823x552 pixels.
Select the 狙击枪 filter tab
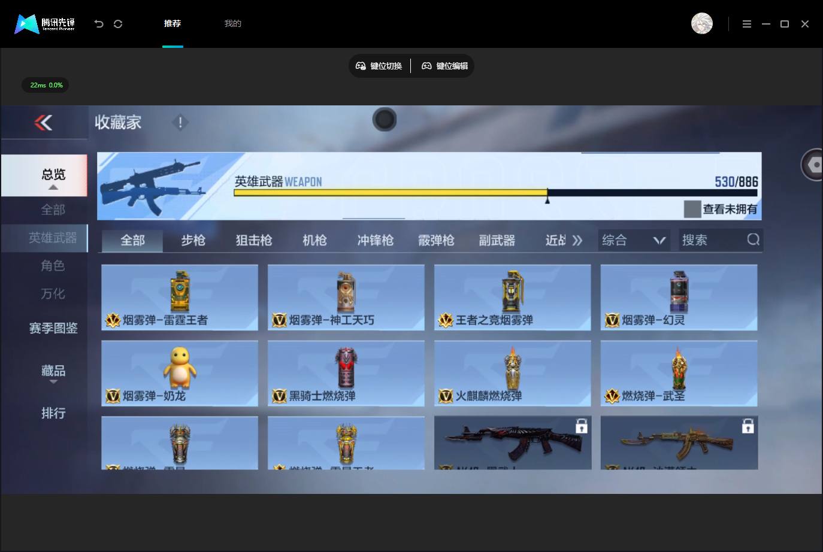point(254,240)
